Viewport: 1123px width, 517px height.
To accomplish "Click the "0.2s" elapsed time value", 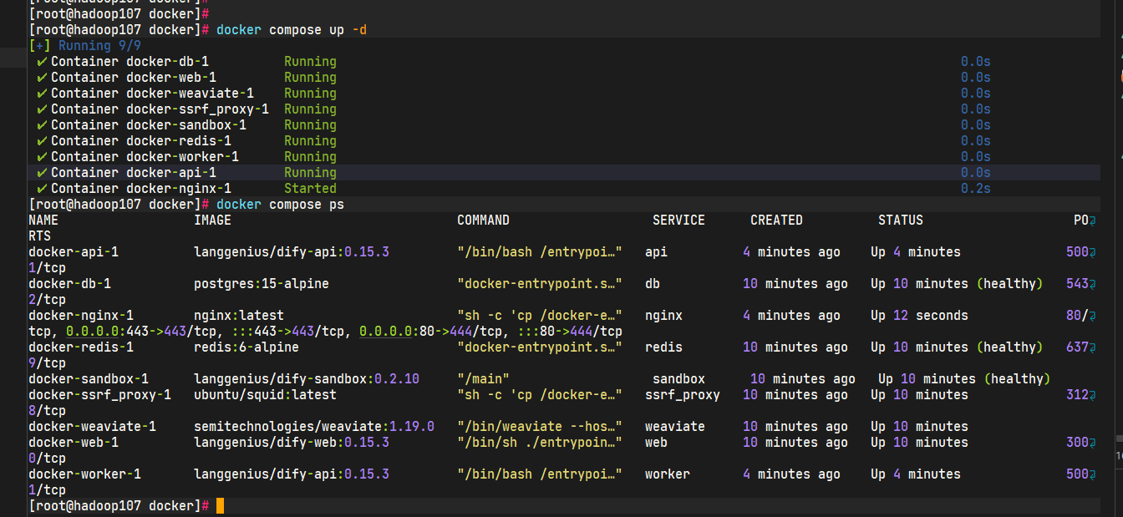I will (x=975, y=189).
